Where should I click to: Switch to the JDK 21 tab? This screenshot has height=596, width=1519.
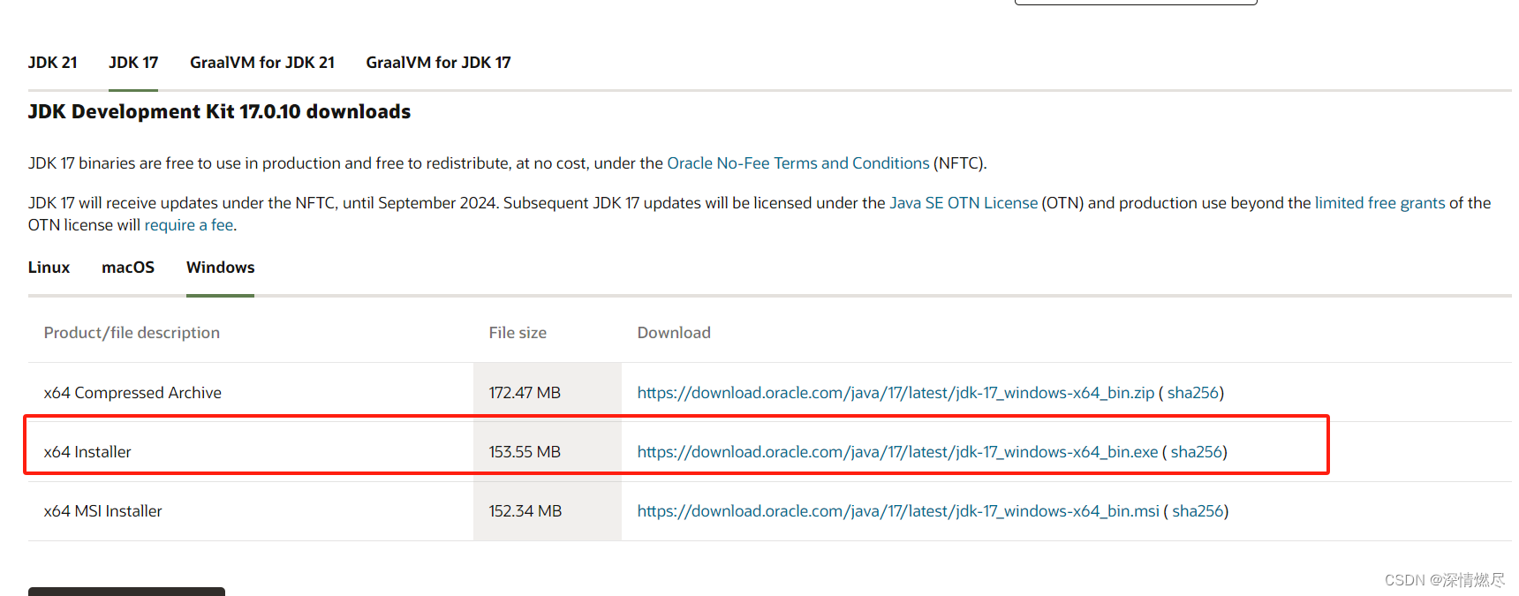pos(52,62)
